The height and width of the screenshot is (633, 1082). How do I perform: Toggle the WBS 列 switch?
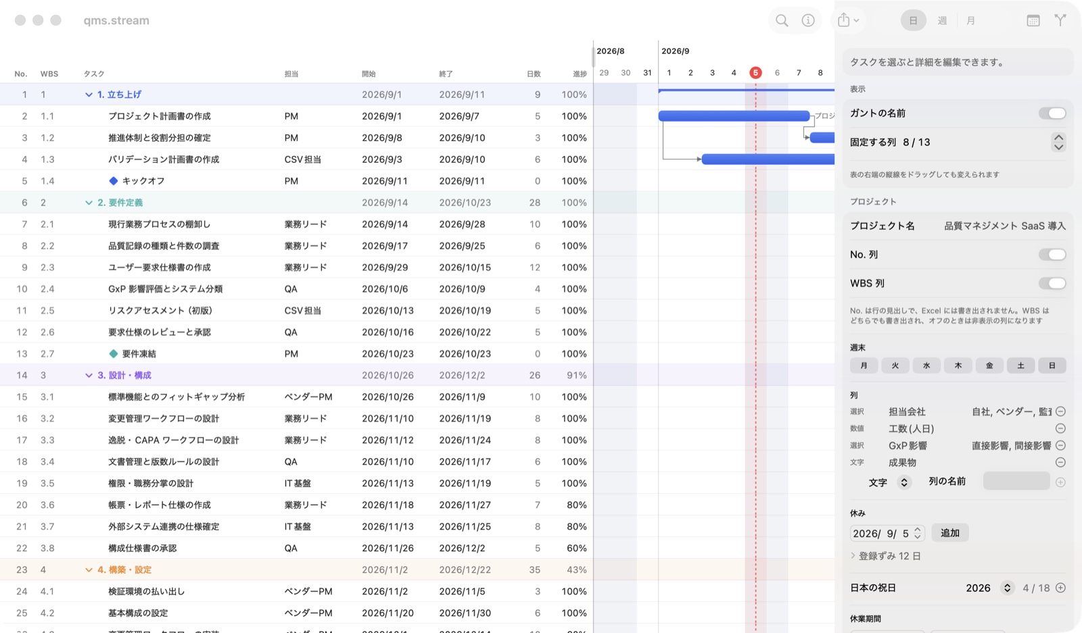tap(1052, 284)
